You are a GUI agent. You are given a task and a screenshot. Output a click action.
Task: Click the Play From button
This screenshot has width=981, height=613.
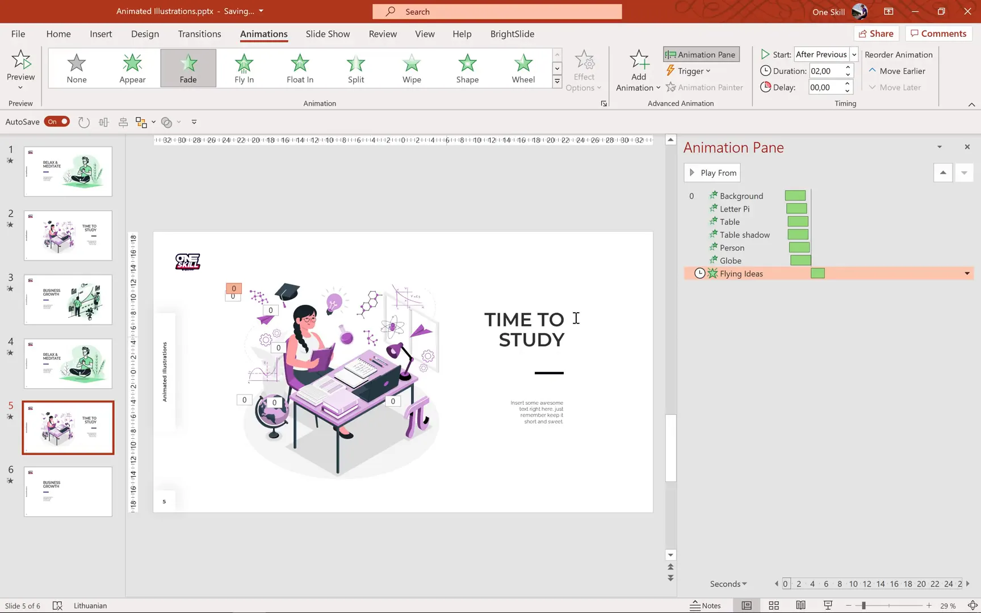[712, 173]
